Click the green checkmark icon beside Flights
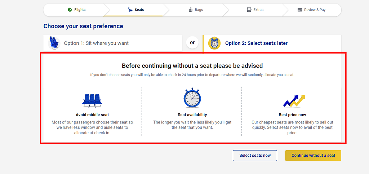 [x=70, y=10]
